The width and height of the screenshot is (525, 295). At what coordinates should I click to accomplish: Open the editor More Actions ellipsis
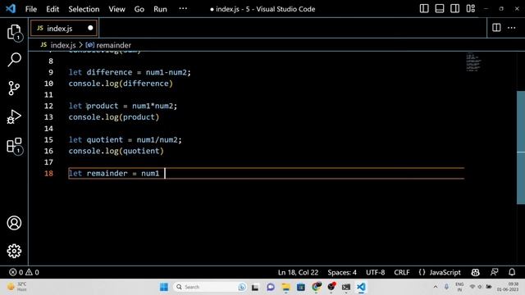point(512,28)
